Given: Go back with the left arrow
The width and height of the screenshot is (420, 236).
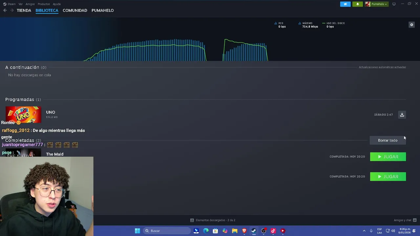Looking at the screenshot, I should coord(5,10).
